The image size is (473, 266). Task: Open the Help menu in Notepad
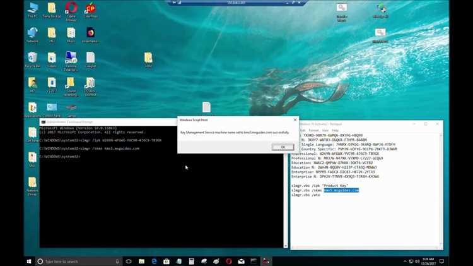pos(335,130)
